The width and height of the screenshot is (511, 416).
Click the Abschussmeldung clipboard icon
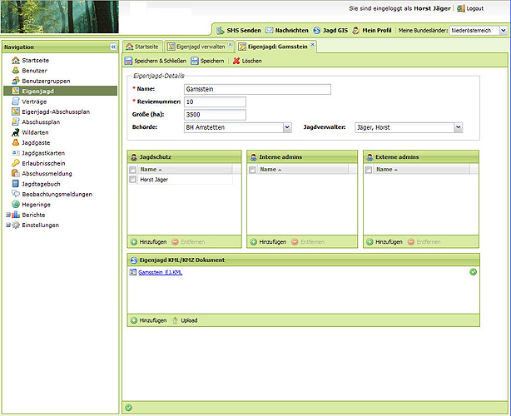coord(16,173)
